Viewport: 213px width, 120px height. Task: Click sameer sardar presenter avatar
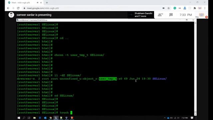[11, 15]
